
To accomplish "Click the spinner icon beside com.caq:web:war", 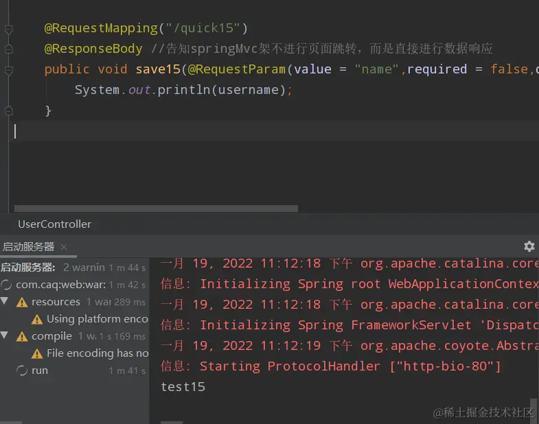I will [6, 285].
